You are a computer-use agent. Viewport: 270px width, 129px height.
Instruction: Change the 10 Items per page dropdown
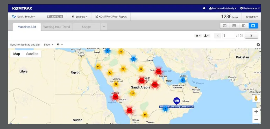pyautogui.click(x=252, y=17)
